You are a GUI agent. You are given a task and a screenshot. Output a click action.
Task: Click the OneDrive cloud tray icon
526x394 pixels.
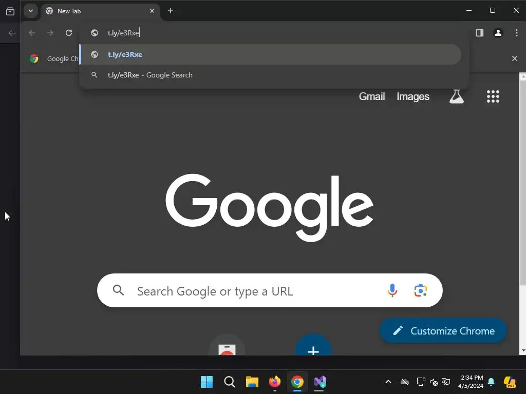405,382
